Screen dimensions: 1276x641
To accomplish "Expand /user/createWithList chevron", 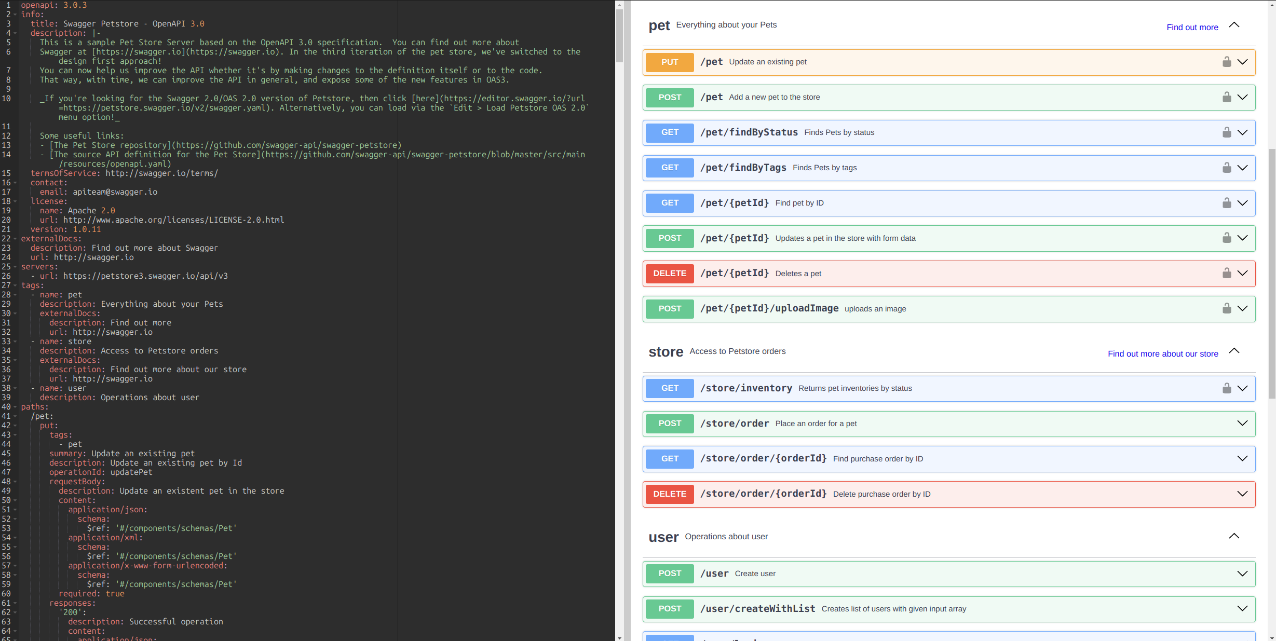I will [1242, 609].
